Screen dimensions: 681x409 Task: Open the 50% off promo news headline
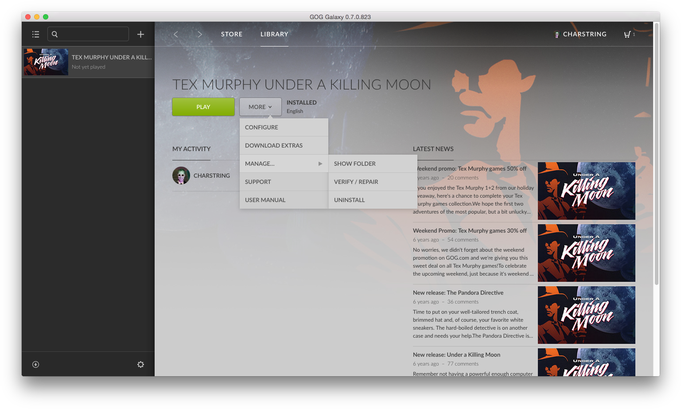pos(472,168)
